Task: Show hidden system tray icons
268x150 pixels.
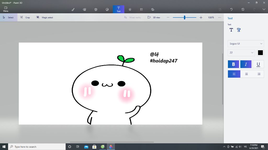Action: pos(224,147)
